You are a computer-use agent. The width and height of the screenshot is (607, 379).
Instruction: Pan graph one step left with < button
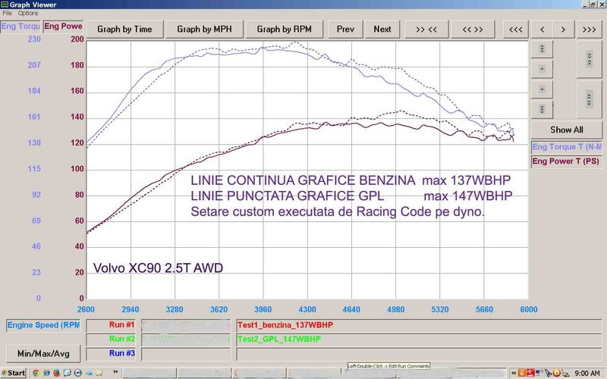[x=542, y=30]
